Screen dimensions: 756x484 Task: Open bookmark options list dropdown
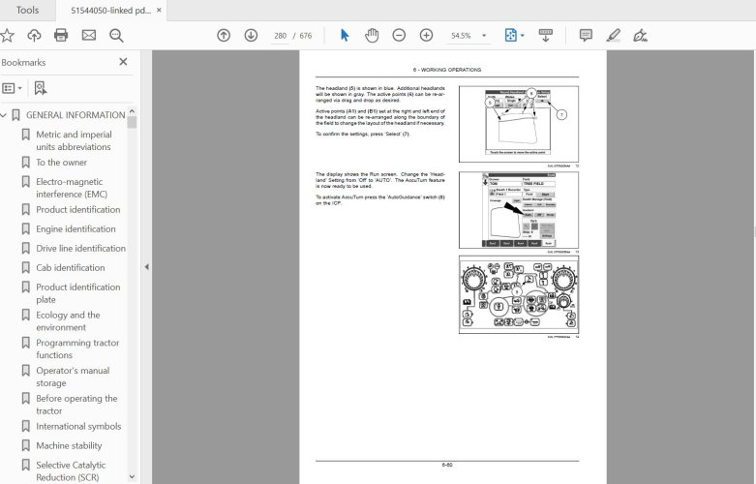[x=14, y=88]
